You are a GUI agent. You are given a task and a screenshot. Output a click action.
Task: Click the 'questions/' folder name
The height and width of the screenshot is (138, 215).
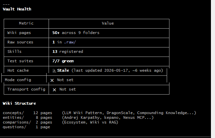click(15, 127)
